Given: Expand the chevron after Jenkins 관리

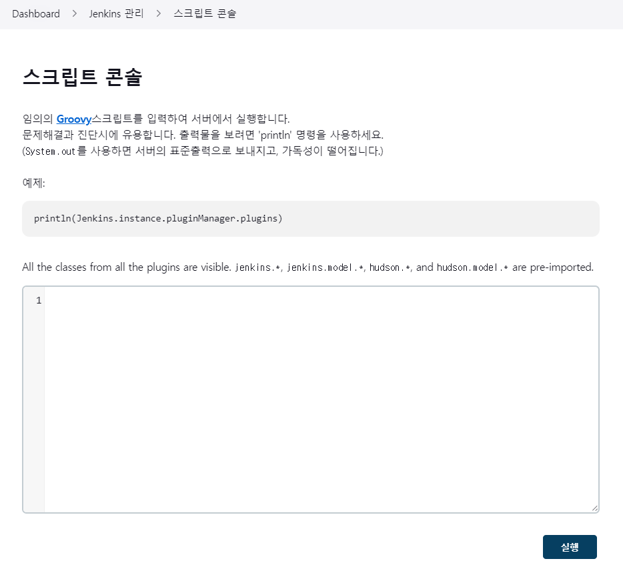Looking at the screenshot, I should (x=159, y=14).
